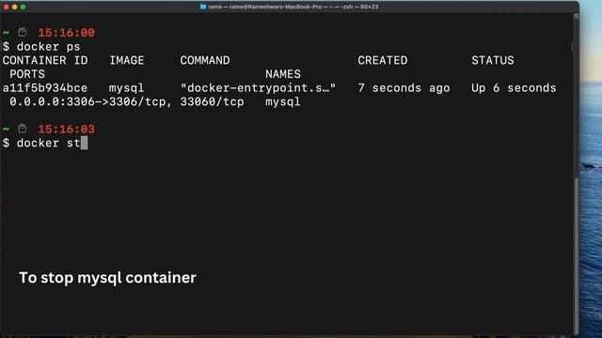The height and width of the screenshot is (338, 602).
Task: Click the terminal window title text
Action: coord(293,7)
